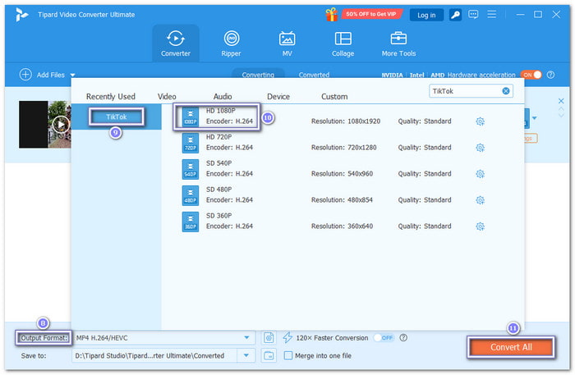The image size is (575, 375).
Task: Remove the video item with X
Action: pyautogui.click(x=561, y=101)
